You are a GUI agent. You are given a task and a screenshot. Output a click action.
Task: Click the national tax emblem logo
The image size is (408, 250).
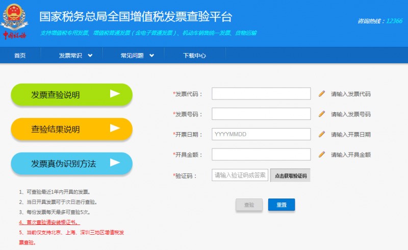click(14, 21)
